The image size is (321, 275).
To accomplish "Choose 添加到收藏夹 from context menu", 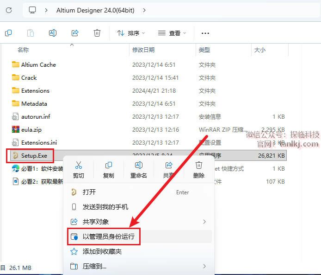I will click(139, 251).
